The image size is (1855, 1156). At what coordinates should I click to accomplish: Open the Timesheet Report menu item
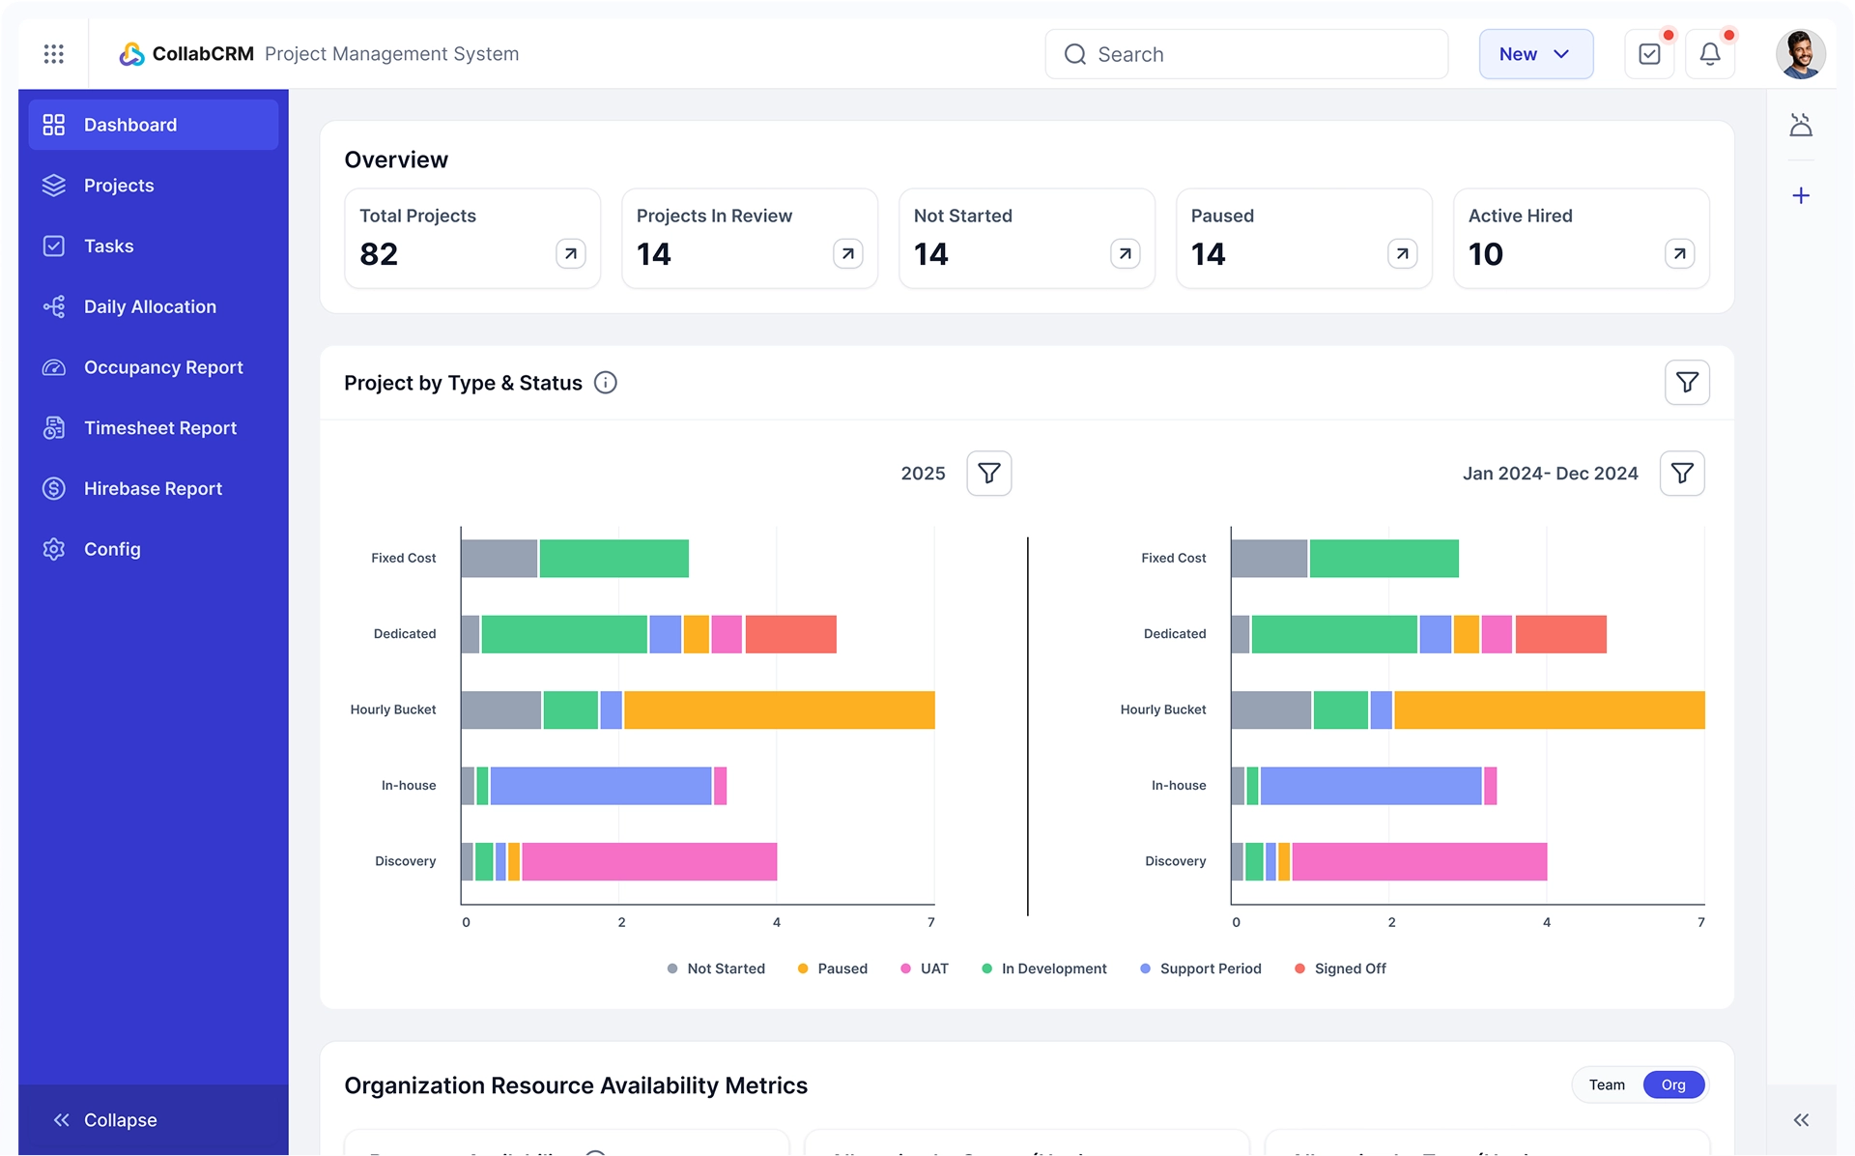159,428
